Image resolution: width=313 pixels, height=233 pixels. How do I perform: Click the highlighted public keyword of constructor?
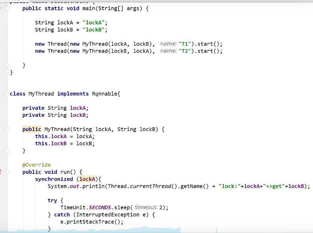tap(32, 129)
